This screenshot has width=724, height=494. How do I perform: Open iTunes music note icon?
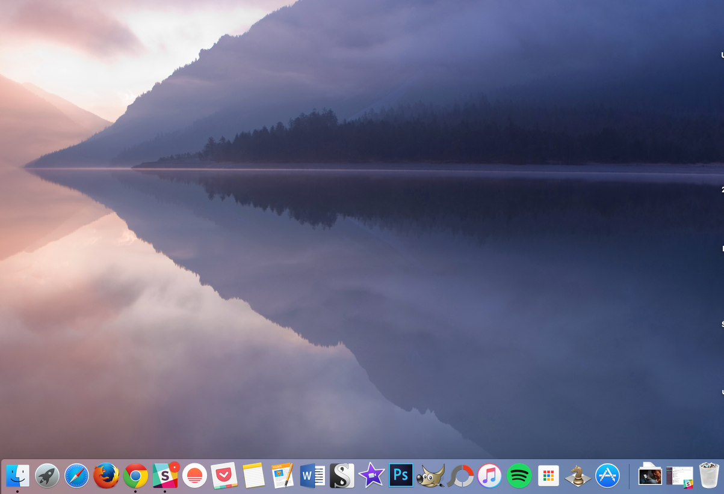(x=489, y=476)
